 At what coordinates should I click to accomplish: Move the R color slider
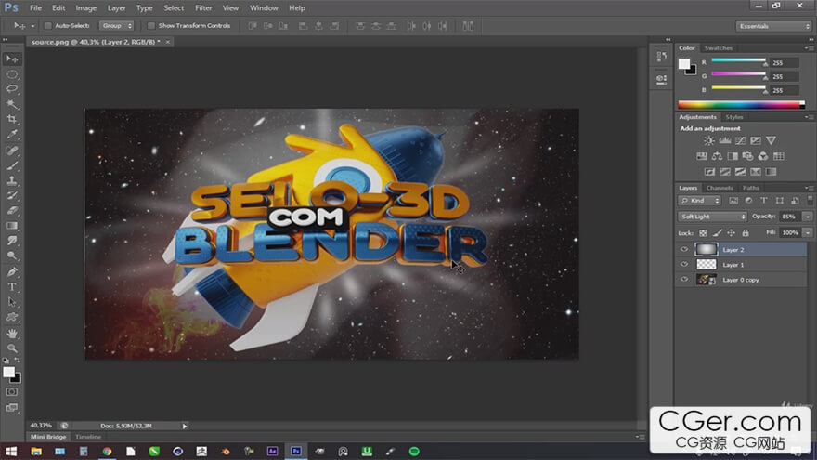(x=765, y=62)
